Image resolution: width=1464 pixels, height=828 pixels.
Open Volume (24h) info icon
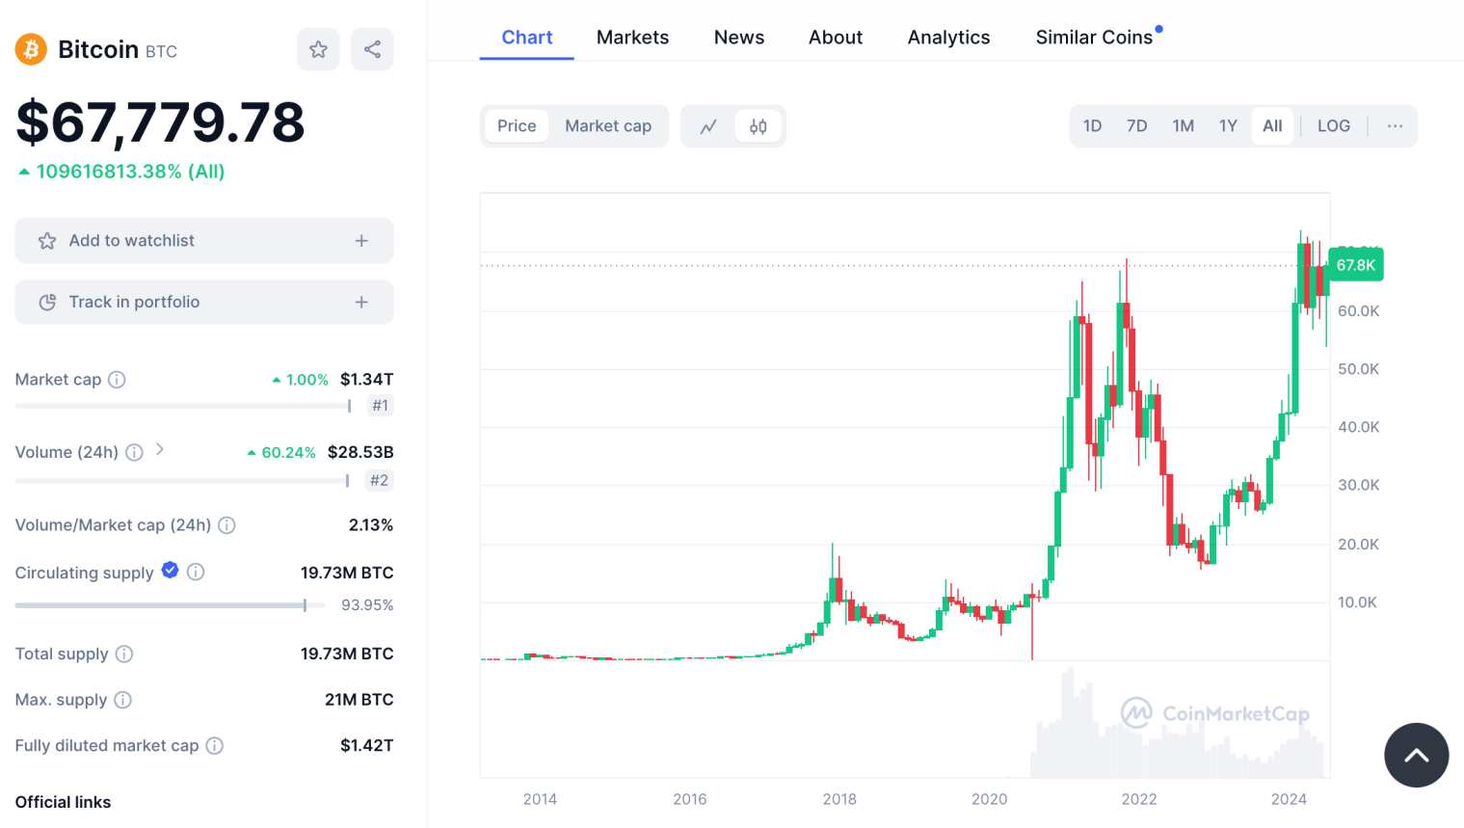[x=134, y=452]
